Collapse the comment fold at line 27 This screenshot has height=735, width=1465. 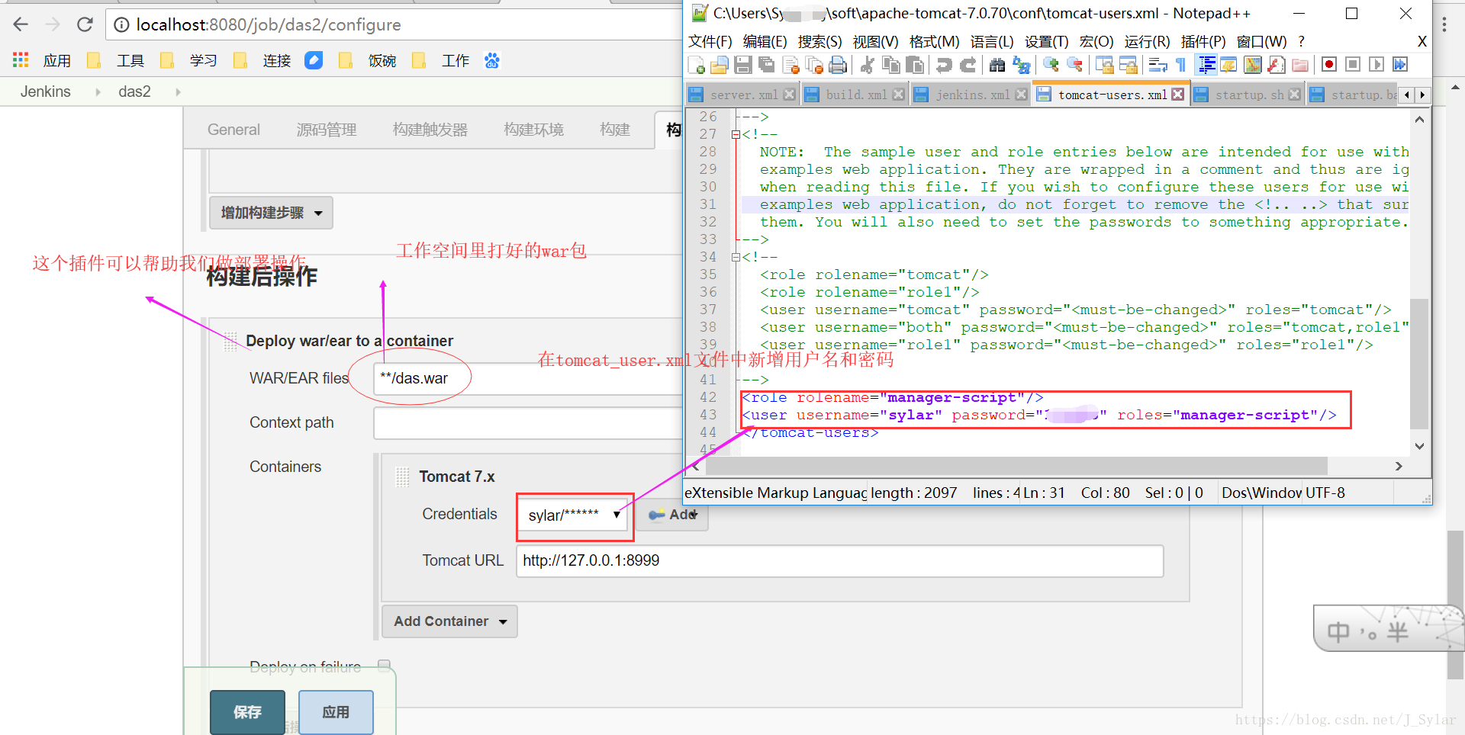(x=736, y=134)
